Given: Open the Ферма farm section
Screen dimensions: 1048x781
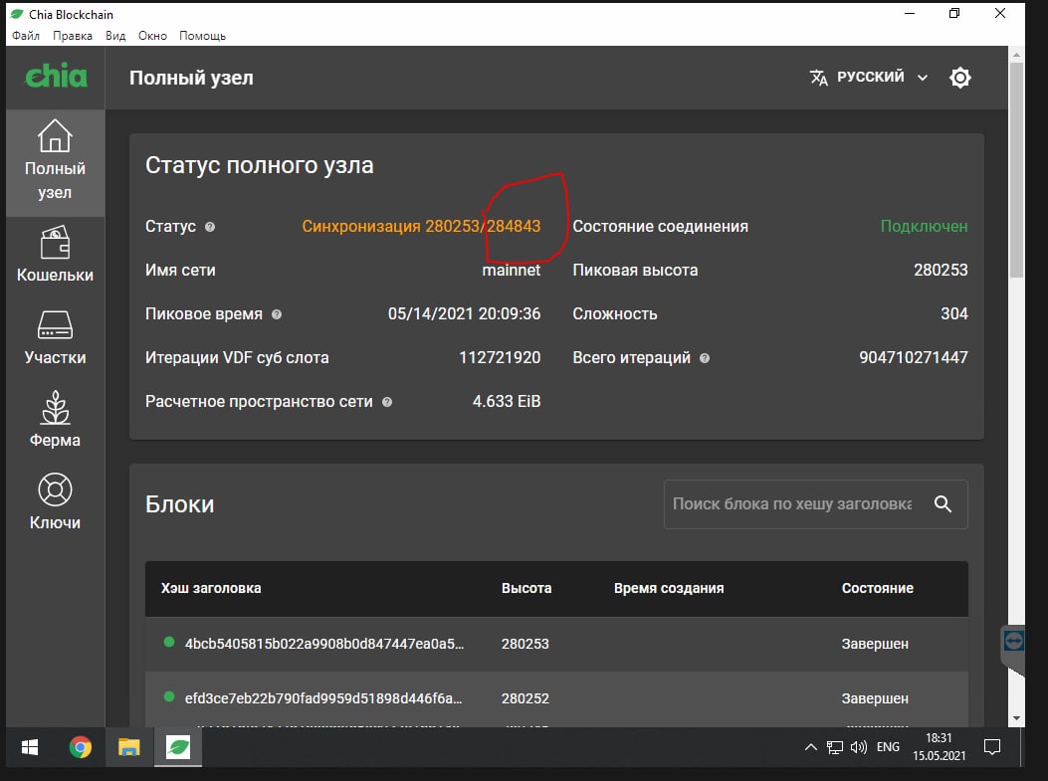Looking at the screenshot, I should (55, 420).
